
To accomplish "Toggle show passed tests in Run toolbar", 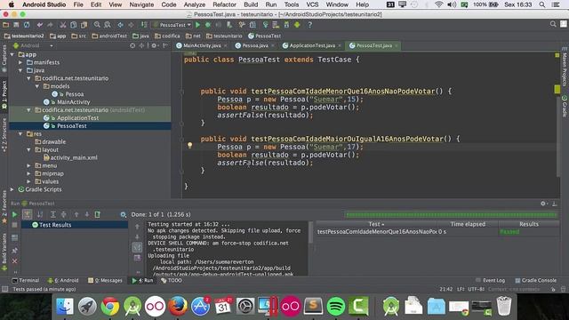I will click(28, 214).
